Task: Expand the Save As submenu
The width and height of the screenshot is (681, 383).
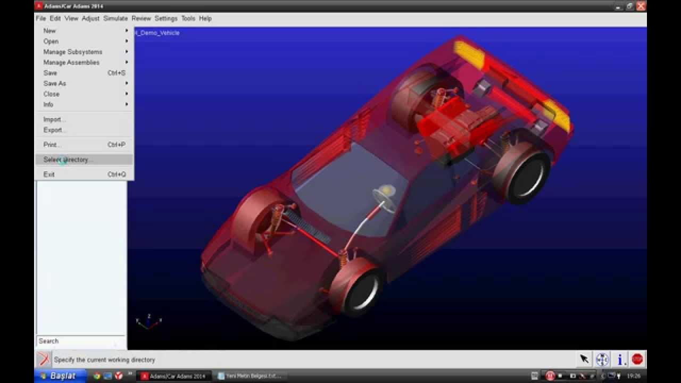Action: tap(84, 84)
